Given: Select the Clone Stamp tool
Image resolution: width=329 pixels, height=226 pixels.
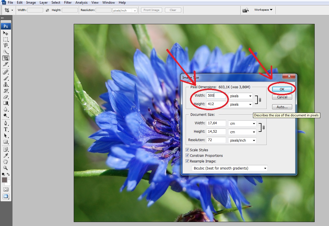Looking at the screenshot, I should pyautogui.click(x=6, y=84).
